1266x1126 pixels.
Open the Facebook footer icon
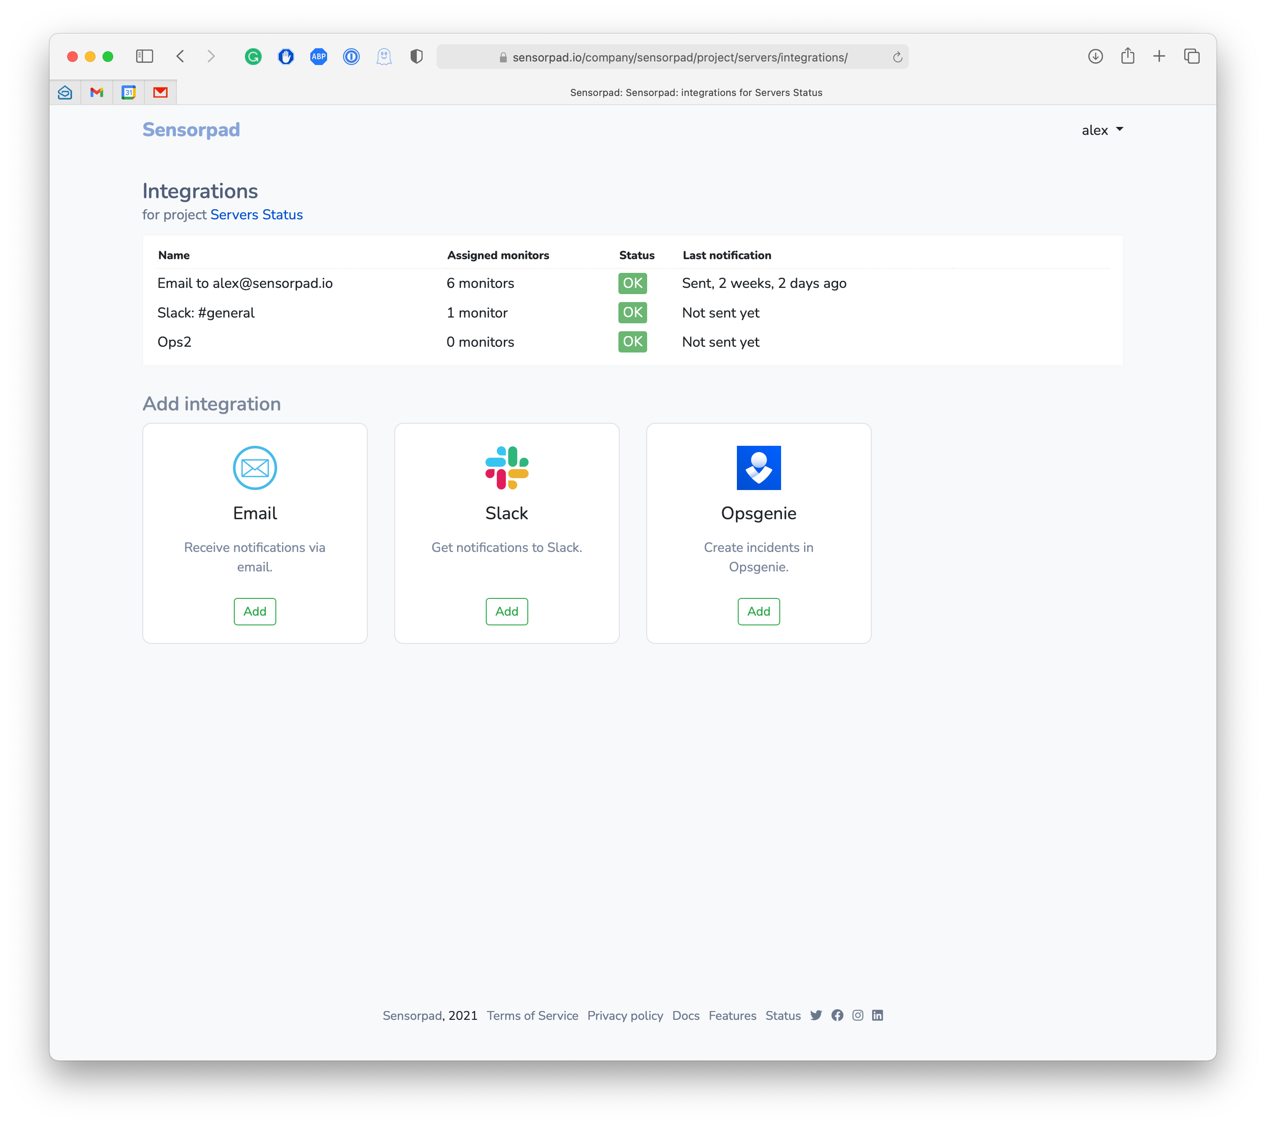pyautogui.click(x=837, y=1015)
